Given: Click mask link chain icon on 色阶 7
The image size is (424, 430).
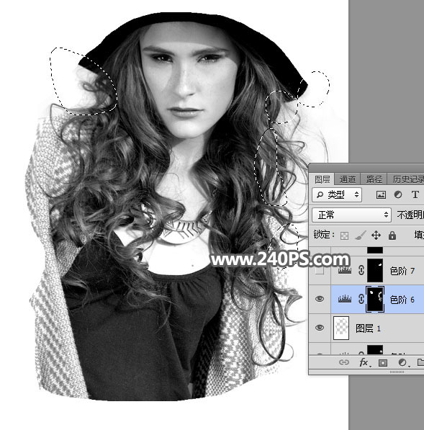Looking at the screenshot, I should [361, 271].
